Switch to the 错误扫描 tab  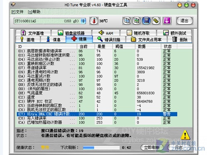[x=109, y=39]
